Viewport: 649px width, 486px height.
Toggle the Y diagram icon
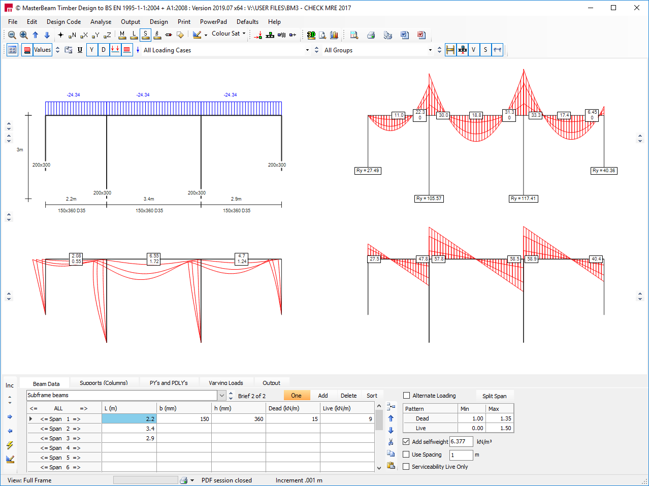point(95,35)
